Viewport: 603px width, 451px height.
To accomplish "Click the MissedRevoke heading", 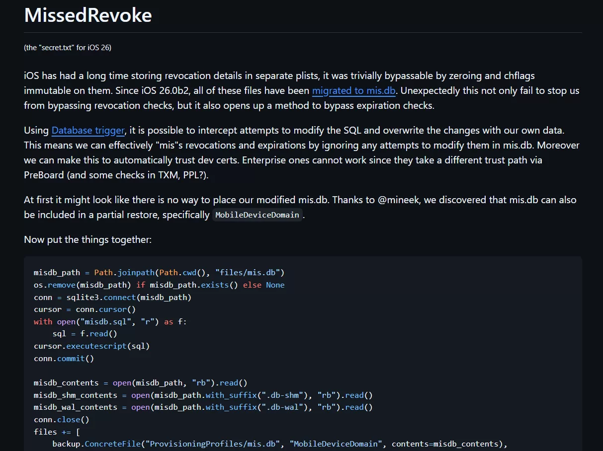I will coord(88,15).
